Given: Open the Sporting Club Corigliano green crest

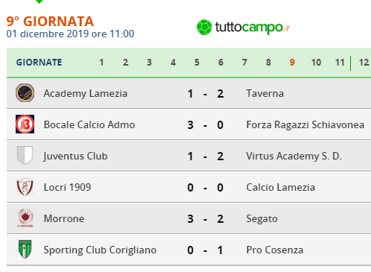Looking at the screenshot, I should (25, 249).
